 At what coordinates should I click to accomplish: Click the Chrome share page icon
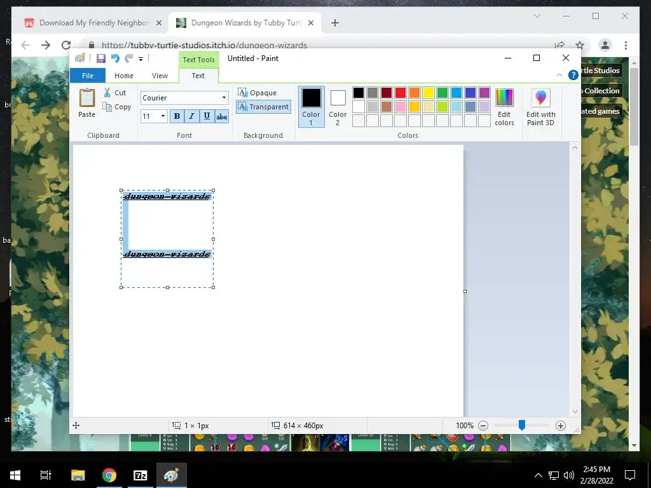click(x=559, y=45)
